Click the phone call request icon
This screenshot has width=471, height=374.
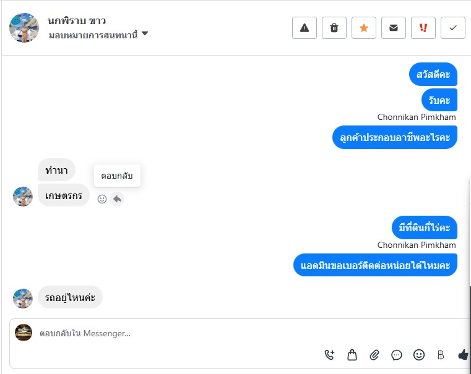(x=330, y=355)
